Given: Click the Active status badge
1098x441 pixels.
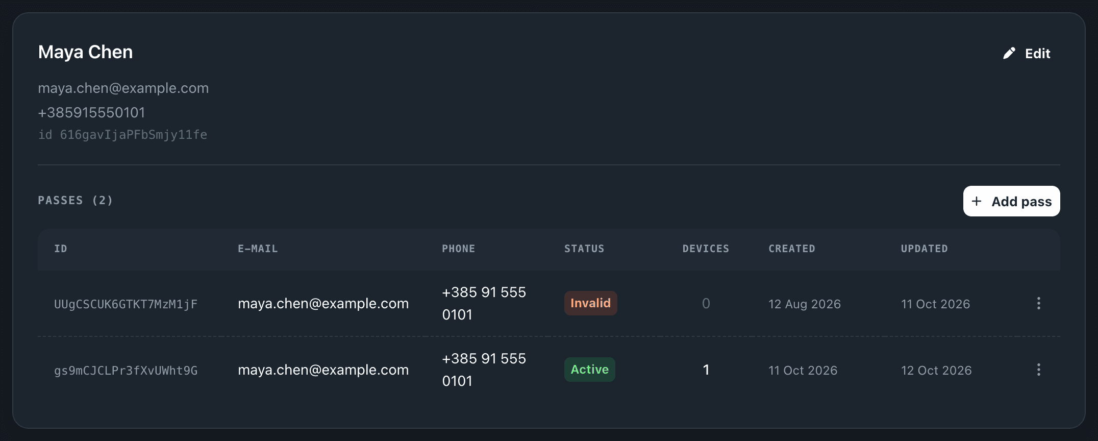Looking at the screenshot, I should [589, 370].
